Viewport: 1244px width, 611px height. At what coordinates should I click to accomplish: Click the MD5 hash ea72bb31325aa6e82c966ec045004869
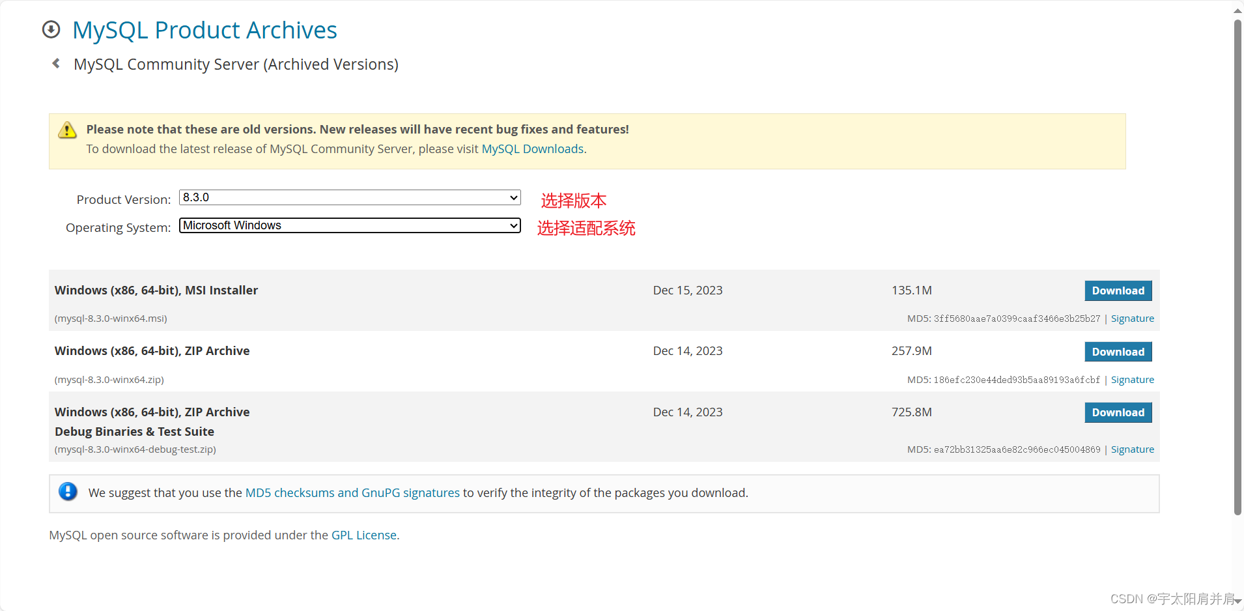click(1017, 449)
